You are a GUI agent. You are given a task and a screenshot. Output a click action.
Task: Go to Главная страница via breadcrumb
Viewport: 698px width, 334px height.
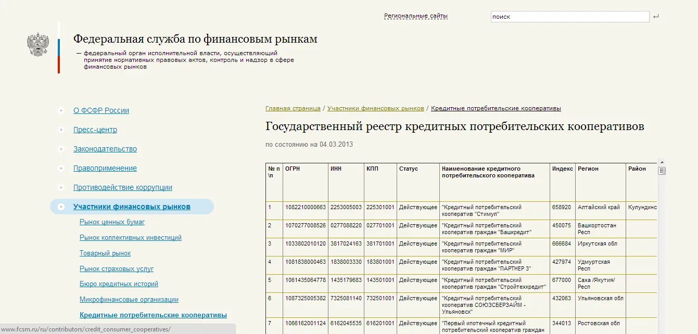(x=293, y=108)
